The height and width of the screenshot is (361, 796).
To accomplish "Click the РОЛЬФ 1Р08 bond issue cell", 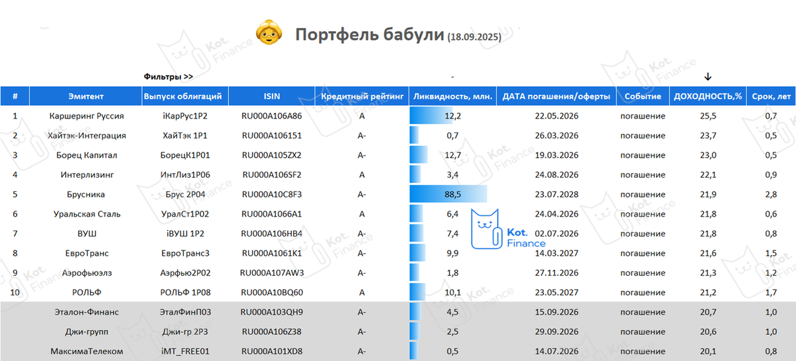I will (185, 292).
